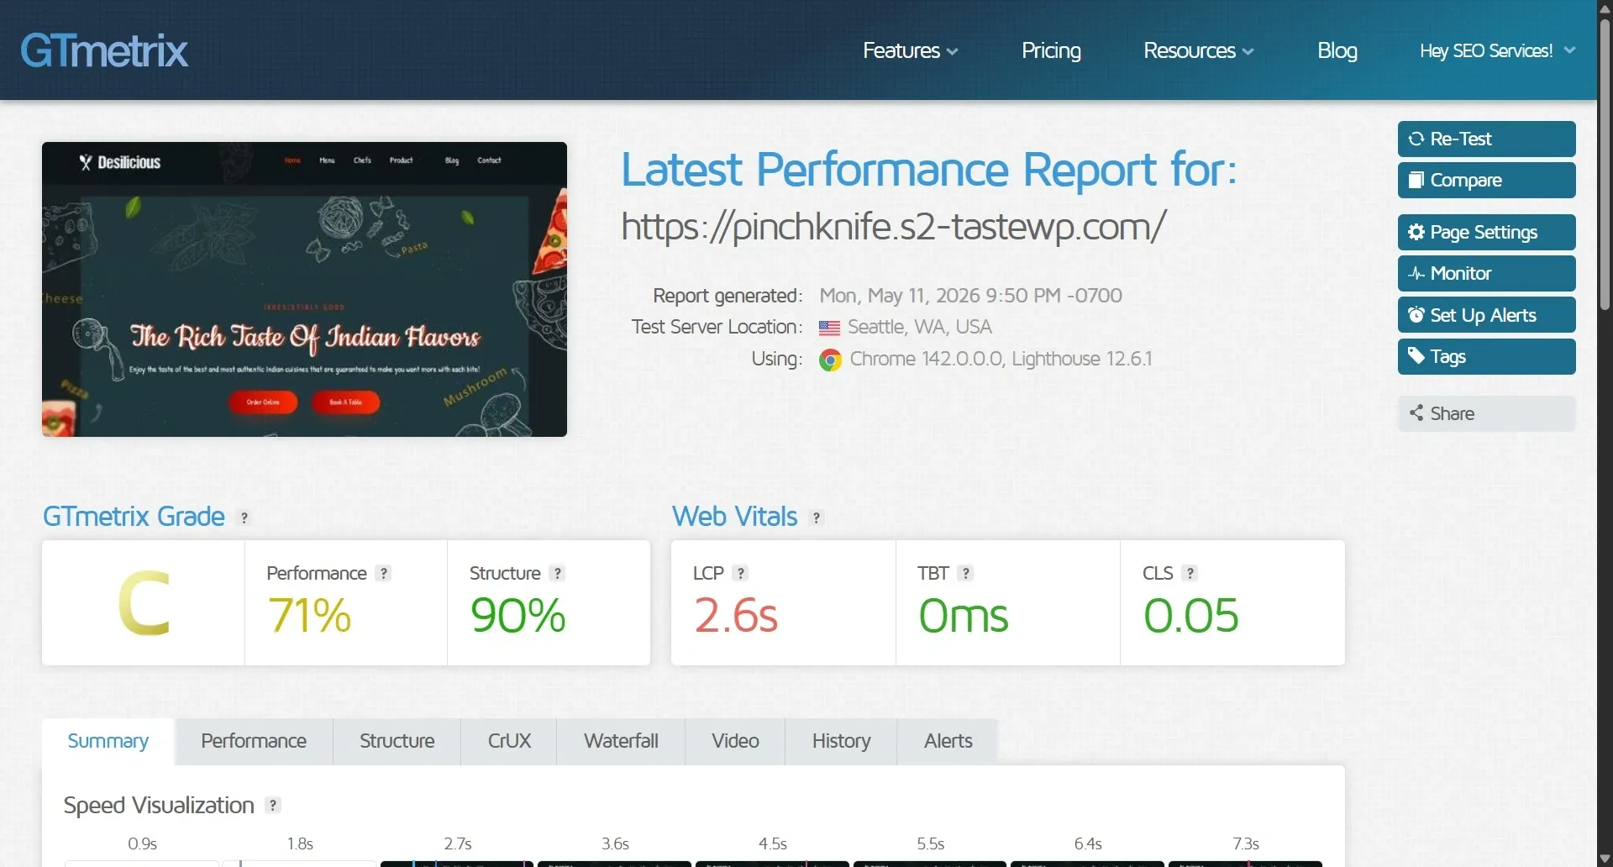Click the GTmetrix logo

tap(104, 50)
